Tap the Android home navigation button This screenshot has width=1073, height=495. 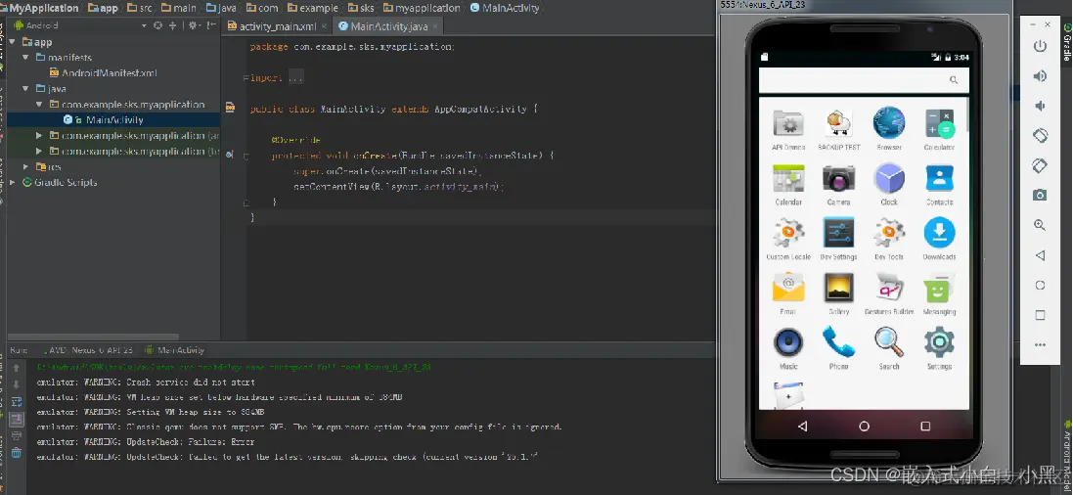(x=865, y=426)
